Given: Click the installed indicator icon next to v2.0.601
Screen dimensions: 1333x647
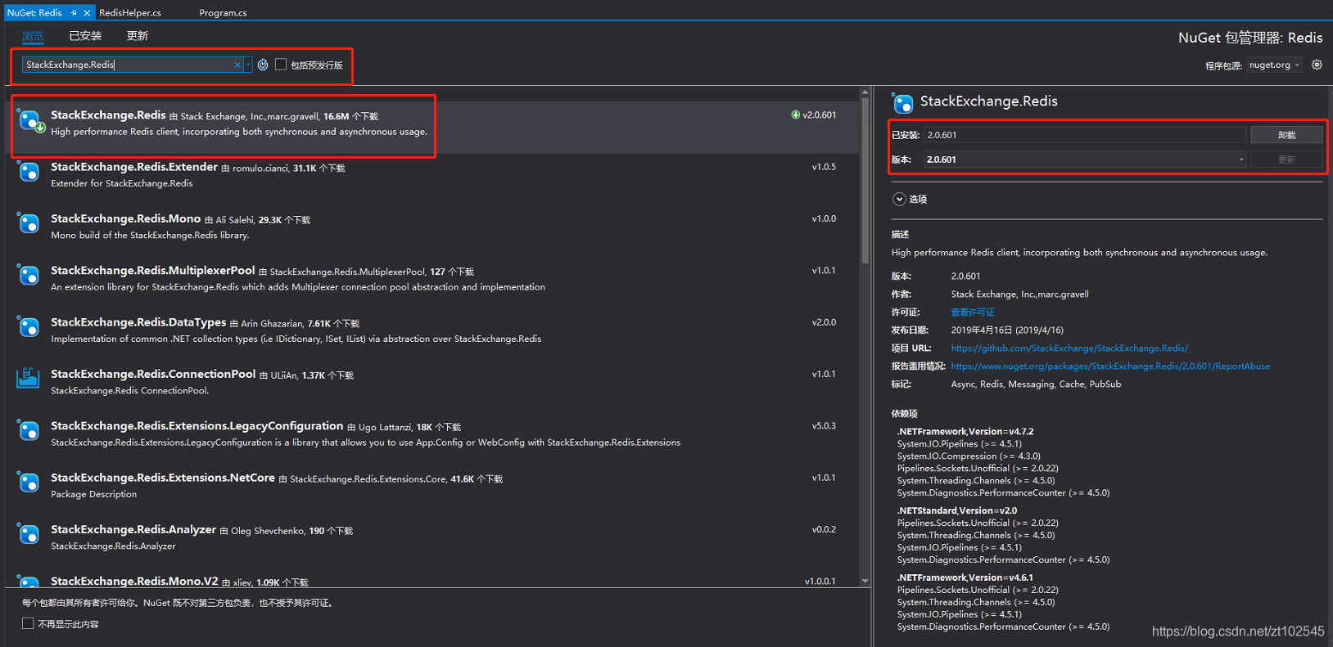Looking at the screenshot, I should pos(795,115).
